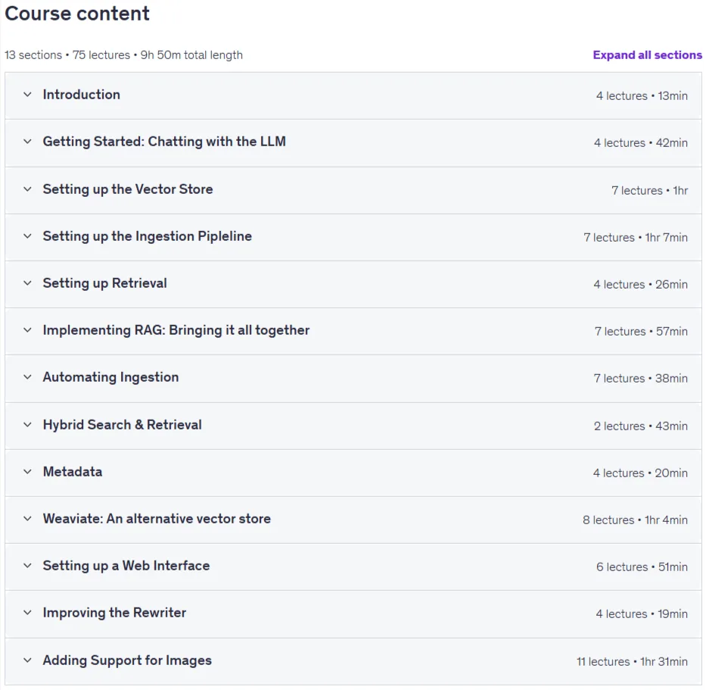This screenshot has height=690, width=709.
Task: Click the '2 lectures • 43min' label
Action: pyautogui.click(x=640, y=426)
